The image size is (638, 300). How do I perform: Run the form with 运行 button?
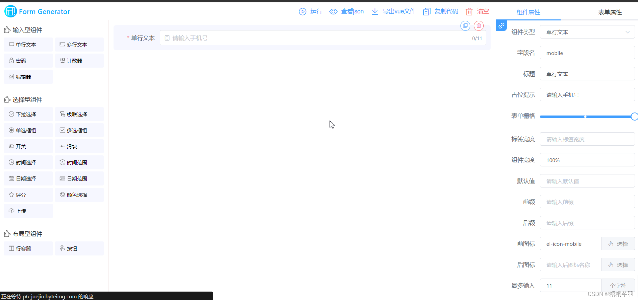(x=310, y=11)
